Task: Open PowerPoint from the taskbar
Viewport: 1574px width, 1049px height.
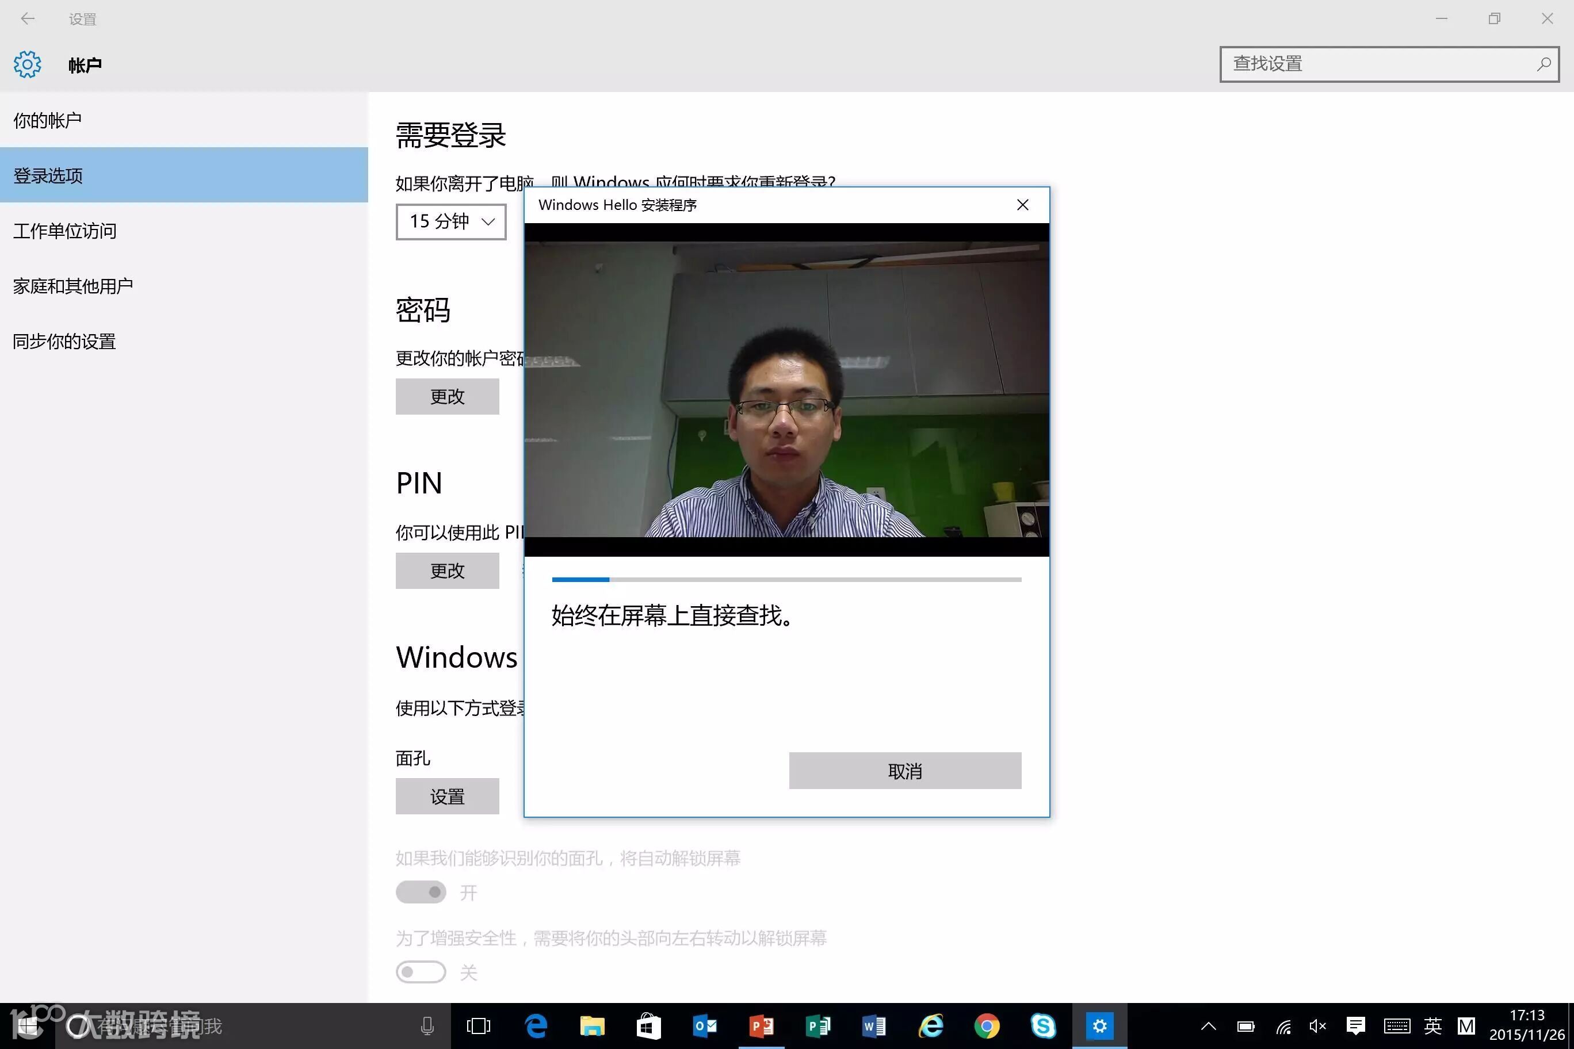Action: pyautogui.click(x=761, y=1025)
